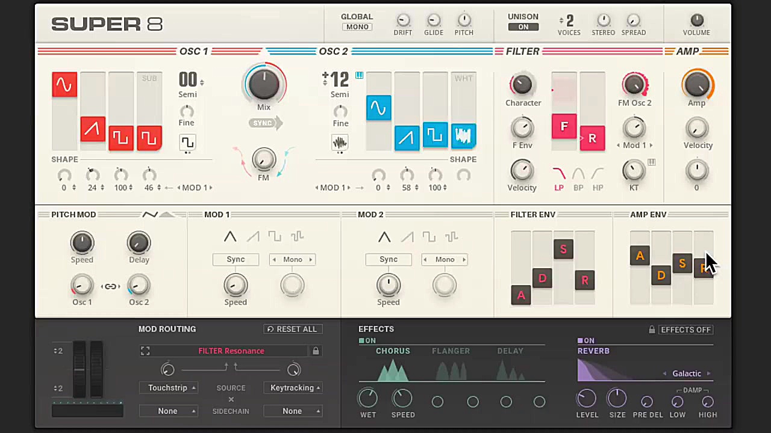Click the OSC 2 noise waveform icon under Fine
The height and width of the screenshot is (433, 771).
pos(340,143)
